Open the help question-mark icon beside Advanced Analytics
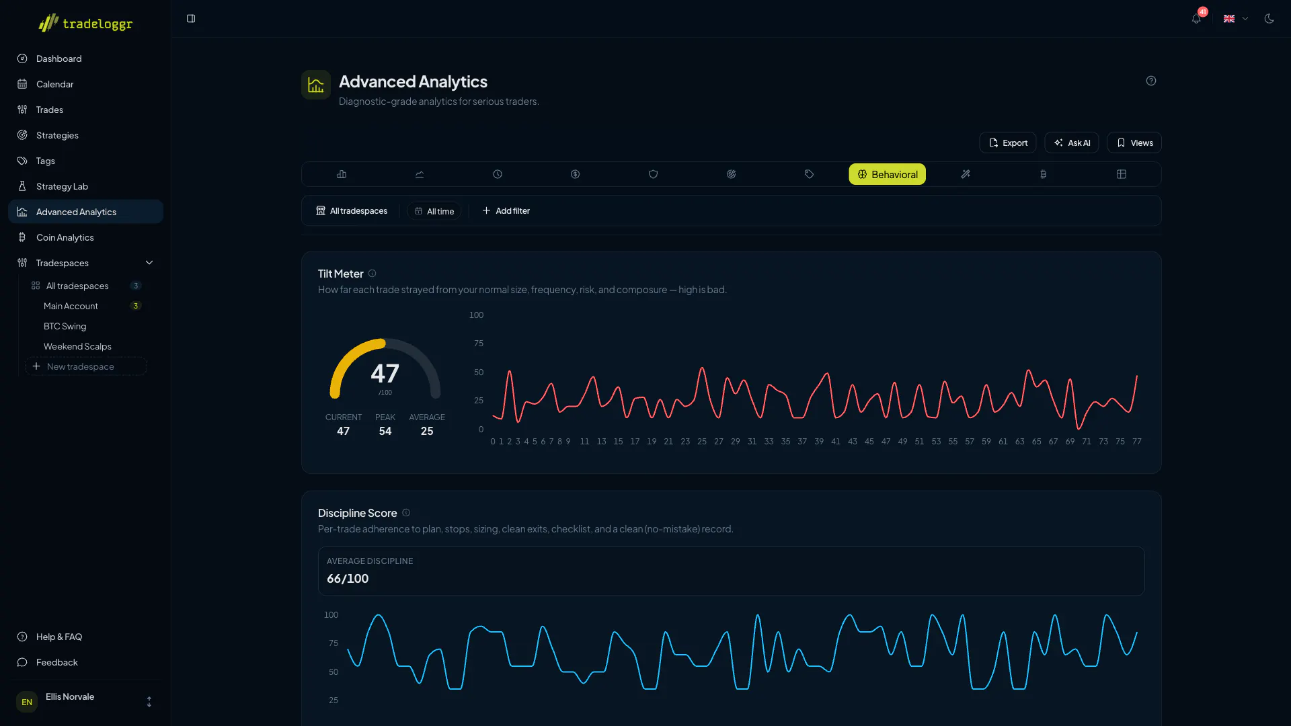This screenshot has height=726, width=1291. tap(1151, 81)
